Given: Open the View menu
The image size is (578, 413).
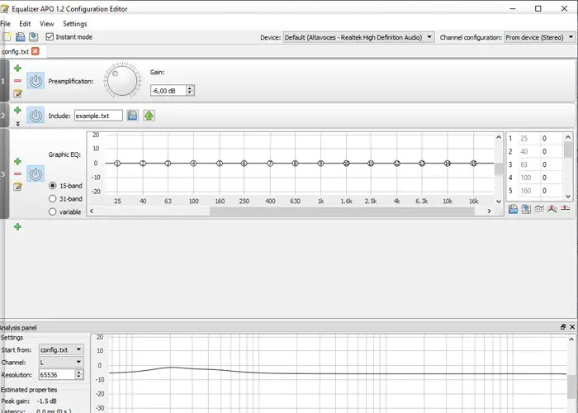Looking at the screenshot, I should 47,24.
